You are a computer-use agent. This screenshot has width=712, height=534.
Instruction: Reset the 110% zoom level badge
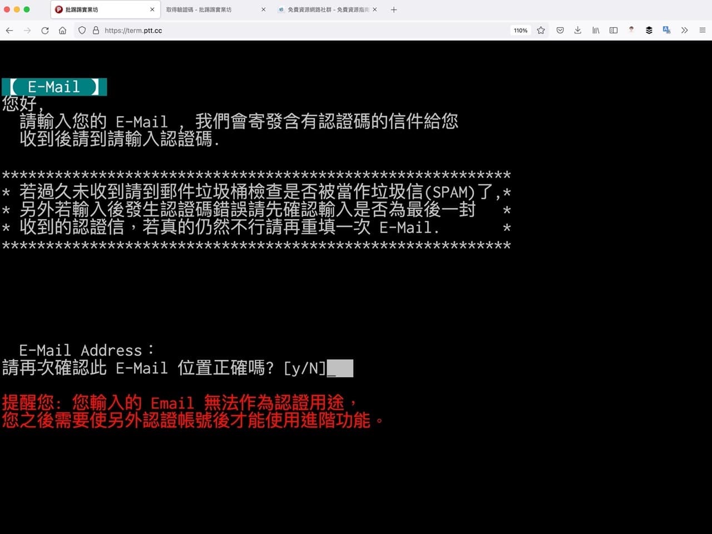pyautogui.click(x=521, y=31)
